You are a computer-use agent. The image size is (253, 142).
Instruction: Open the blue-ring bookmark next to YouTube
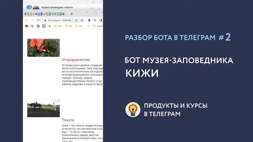tap(32, 26)
